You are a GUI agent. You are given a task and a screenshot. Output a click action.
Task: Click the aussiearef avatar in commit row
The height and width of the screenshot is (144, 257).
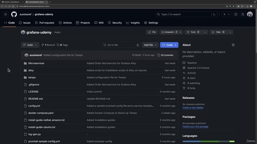click(x=27, y=55)
